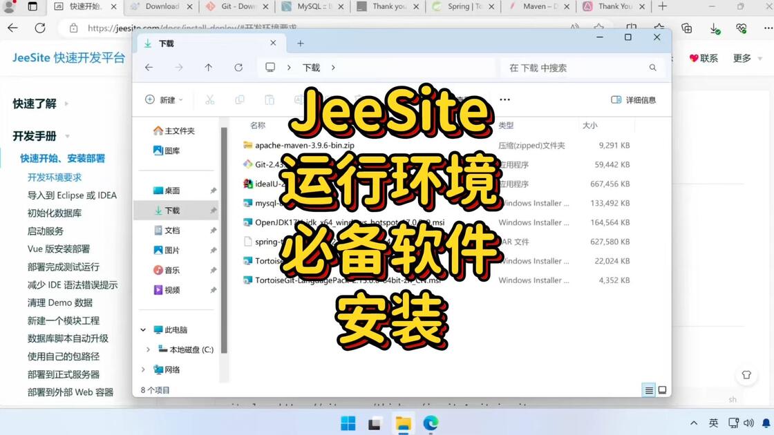Open 视频 in the navigation pane
The height and width of the screenshot is (435, 774).
(x=167, y=290)
